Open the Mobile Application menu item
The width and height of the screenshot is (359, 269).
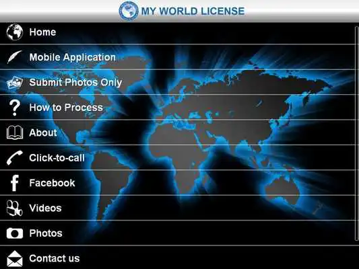[177, 57]
